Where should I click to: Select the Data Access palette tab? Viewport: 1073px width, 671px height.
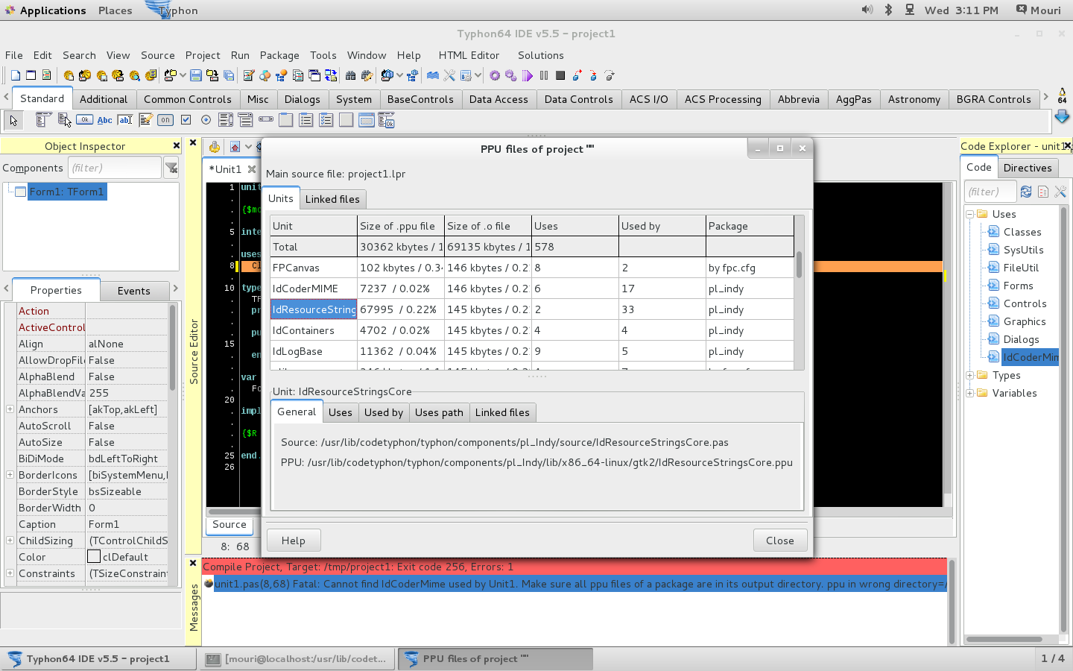pyautogui.click(x=498, y=99)
